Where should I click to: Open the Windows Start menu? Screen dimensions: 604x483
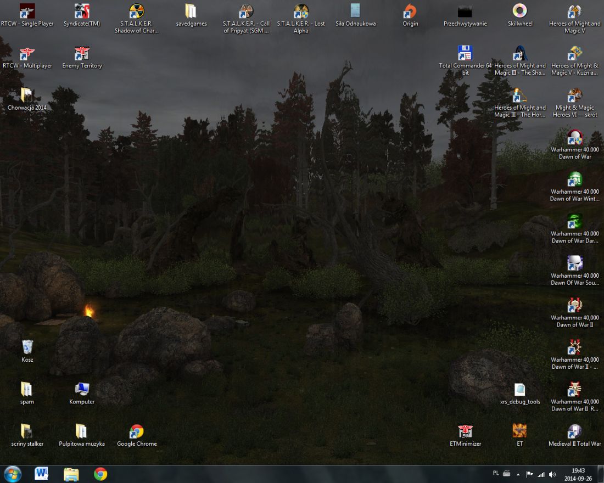(13, 474)
